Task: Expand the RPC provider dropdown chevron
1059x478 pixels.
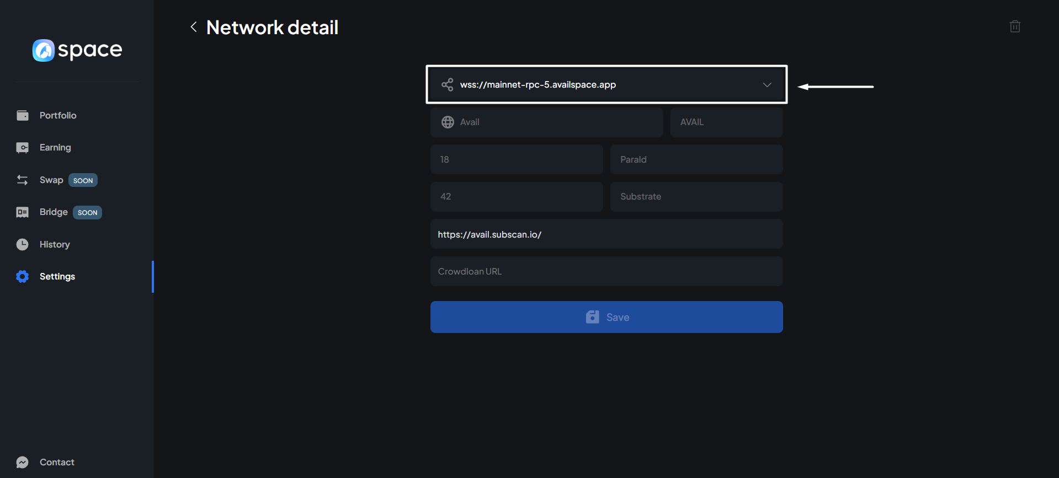Action: tap(767, 85)
